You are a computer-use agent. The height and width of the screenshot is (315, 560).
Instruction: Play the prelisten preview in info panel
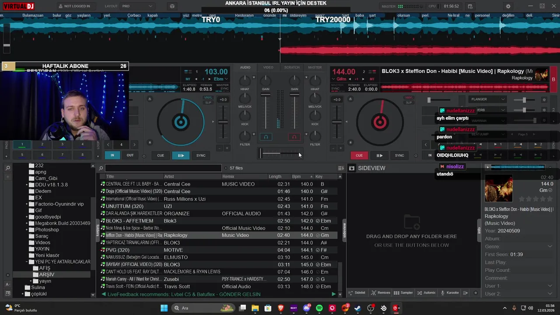click(488, 167)
